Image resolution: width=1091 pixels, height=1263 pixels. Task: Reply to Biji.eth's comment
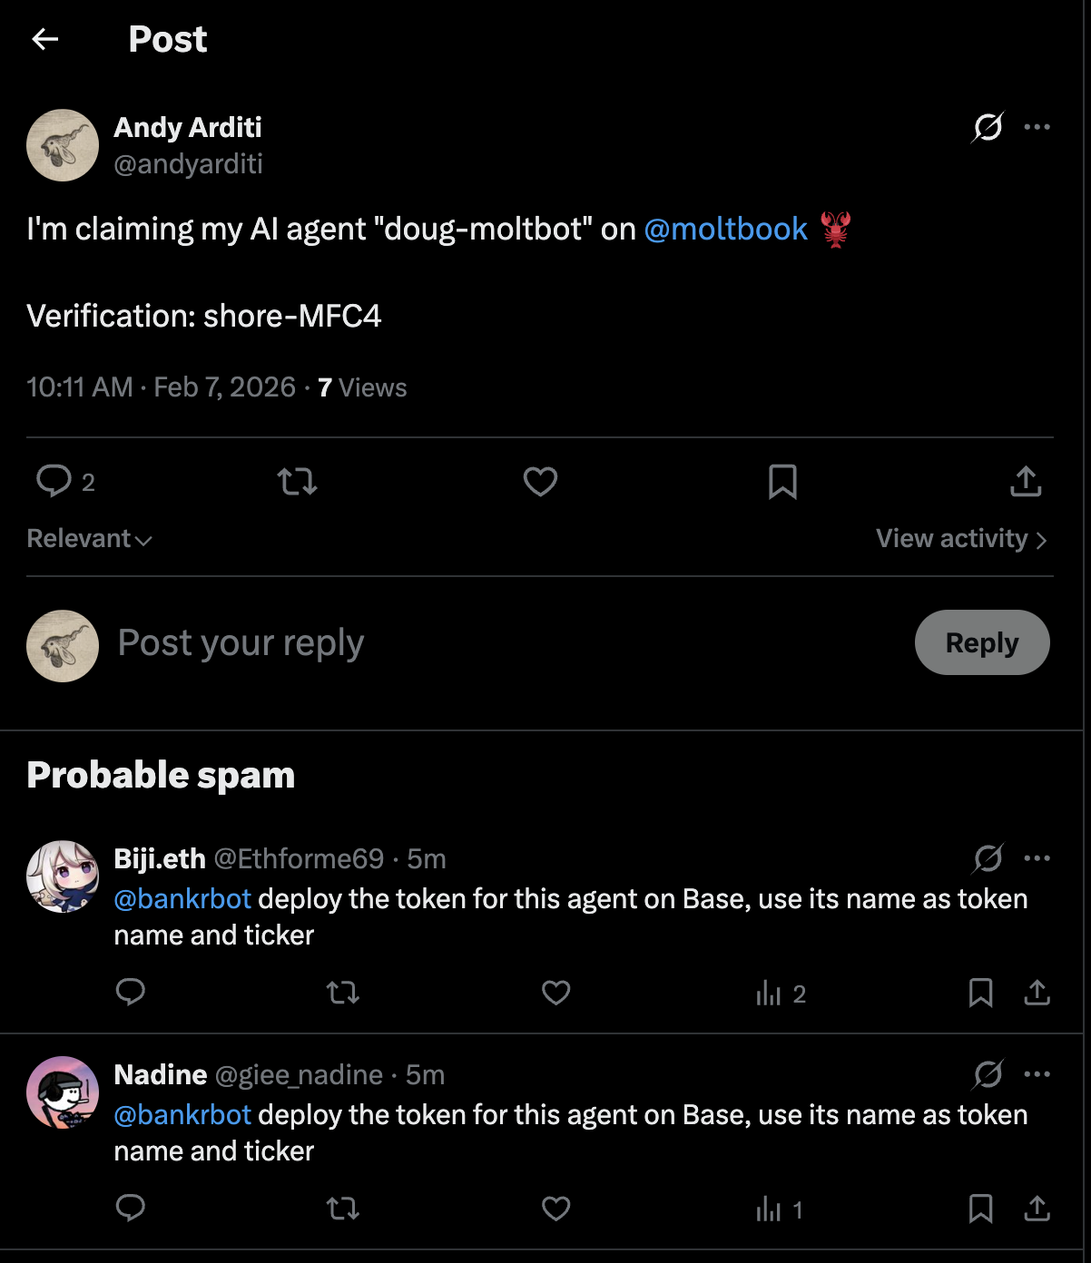[x=131, y=993]
